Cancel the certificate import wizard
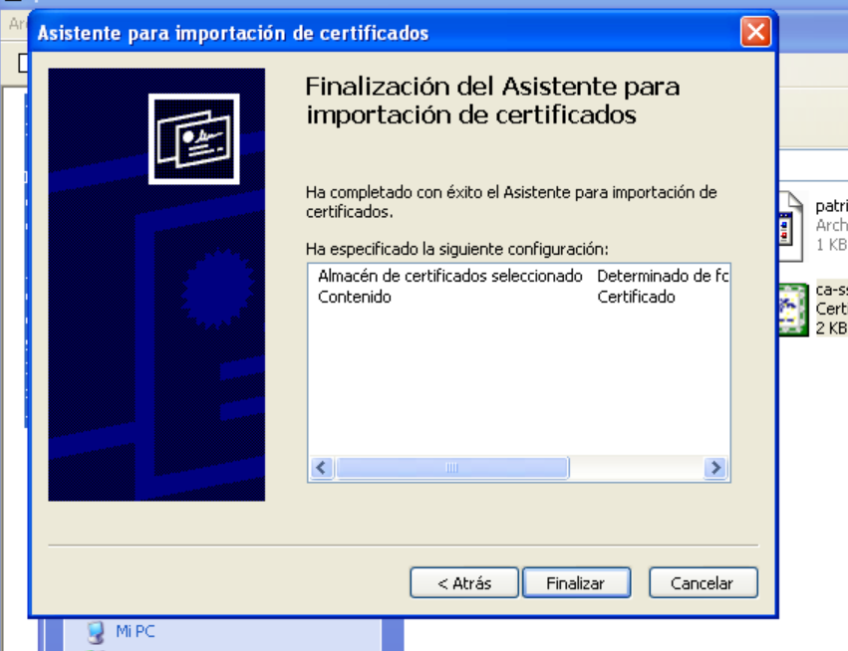The width and height of the screenshot is (848, 651). coord(704,582)
